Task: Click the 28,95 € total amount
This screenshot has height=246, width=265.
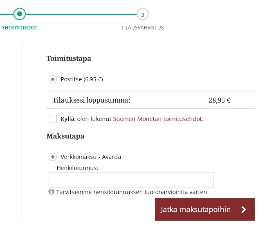Action: click(219, 100)
